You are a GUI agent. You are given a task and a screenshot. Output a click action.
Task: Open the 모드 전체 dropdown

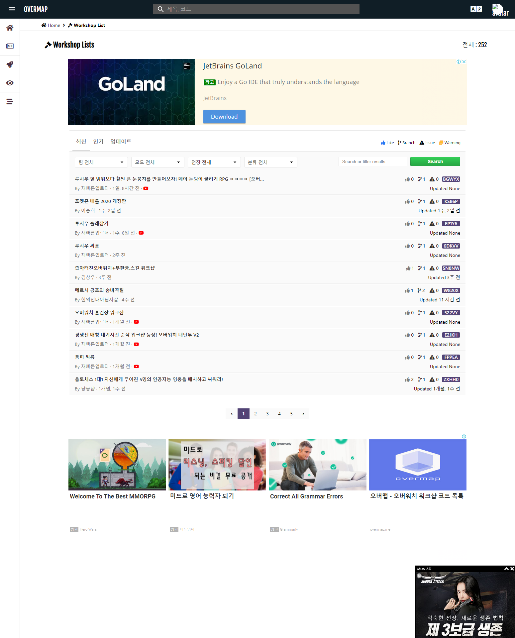coord(158,162)
